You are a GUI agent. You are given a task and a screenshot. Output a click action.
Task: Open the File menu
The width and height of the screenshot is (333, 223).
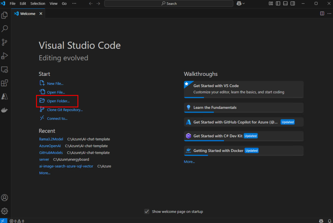[13, 3]
